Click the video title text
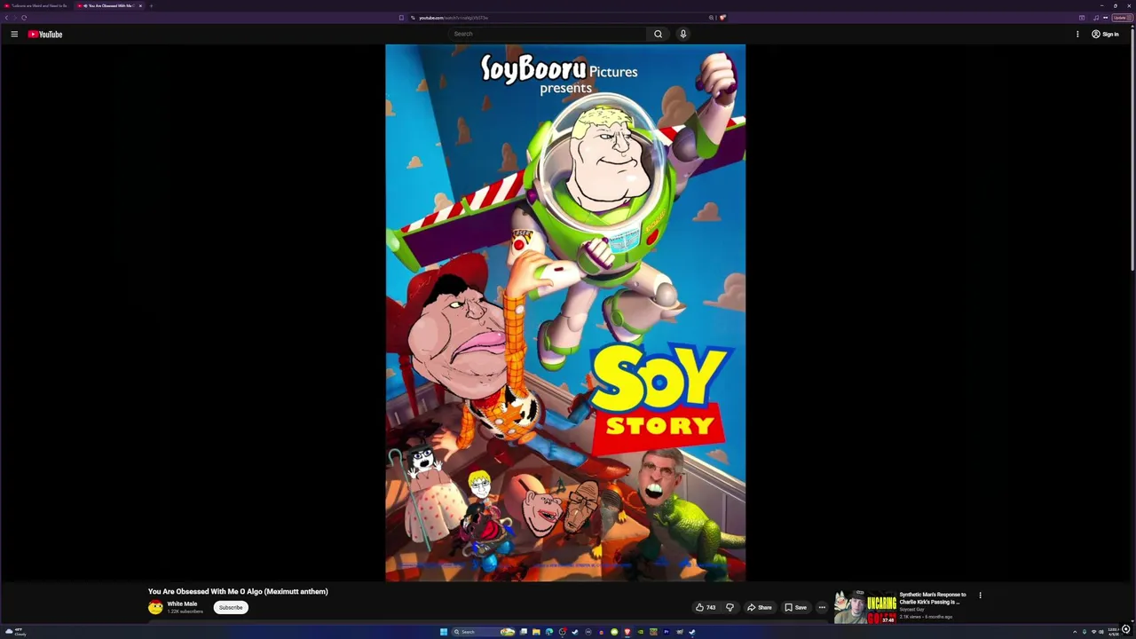Image resolution: width=1136 pixels, height=639 pixels. click(238, 591)
